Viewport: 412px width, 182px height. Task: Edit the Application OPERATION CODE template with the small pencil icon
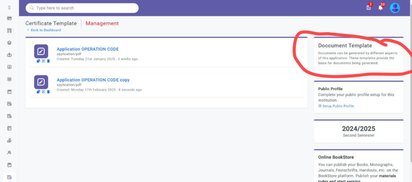[x=43, y=61]
